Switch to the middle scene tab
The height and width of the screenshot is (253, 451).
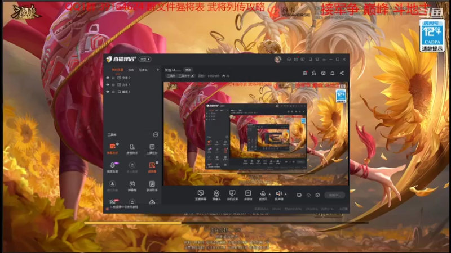coord(131,70)
